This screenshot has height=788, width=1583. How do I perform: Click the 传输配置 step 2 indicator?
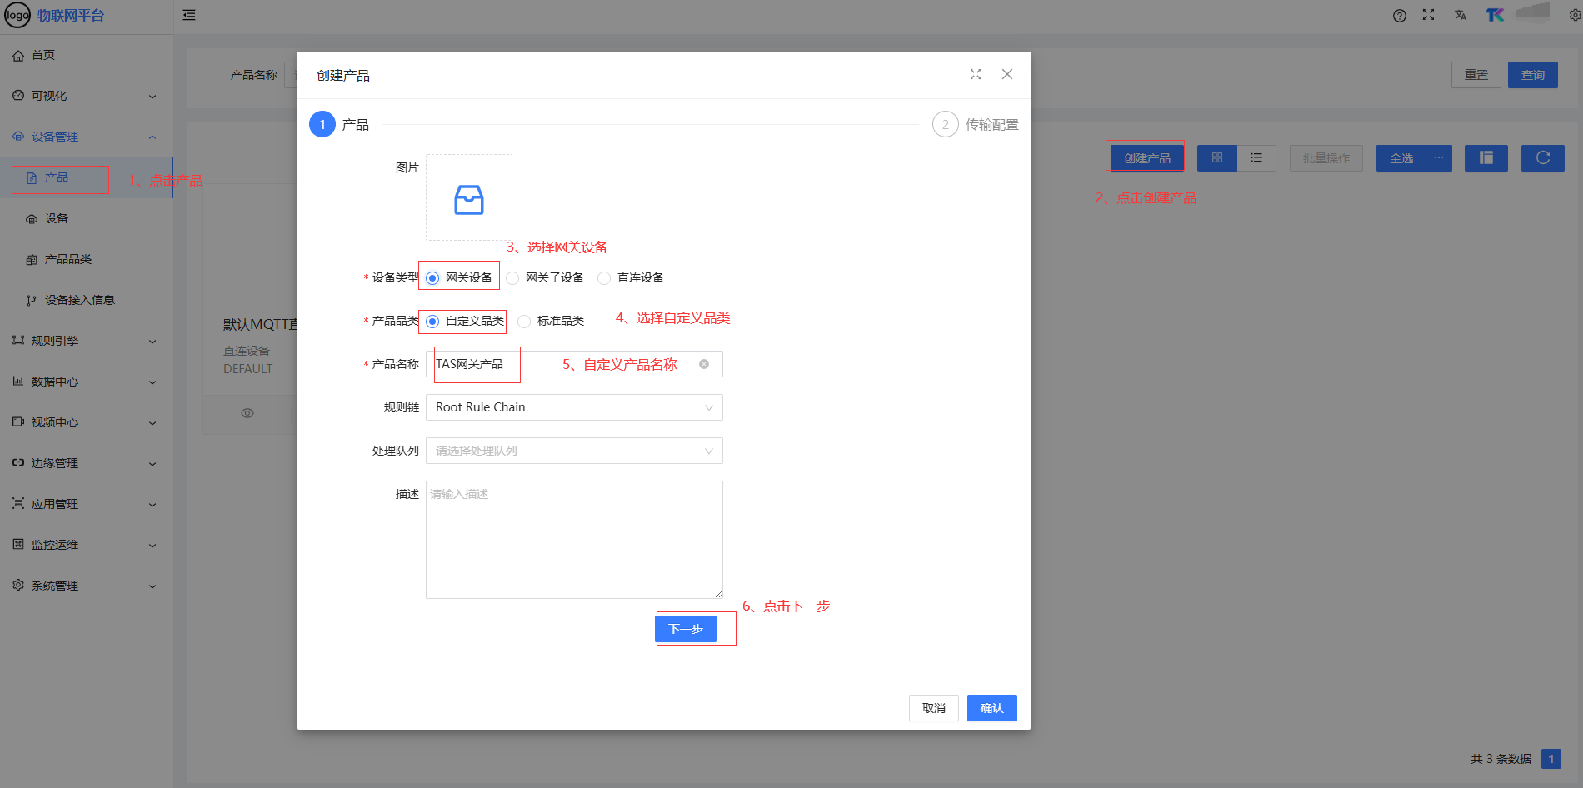(x=946, y=125)
